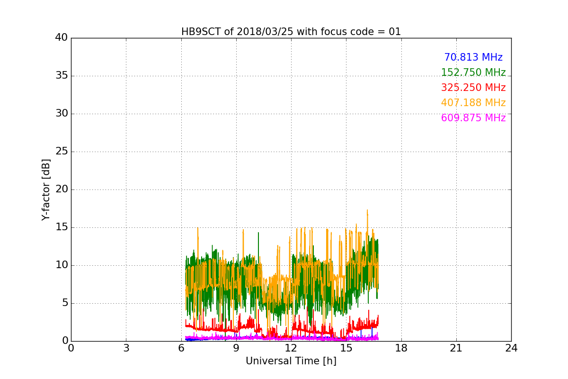This screenshot has width=568, height=379.
Task: Click the x-axis tick label 24
Action: pyautogui.click(x=511, y=348)
